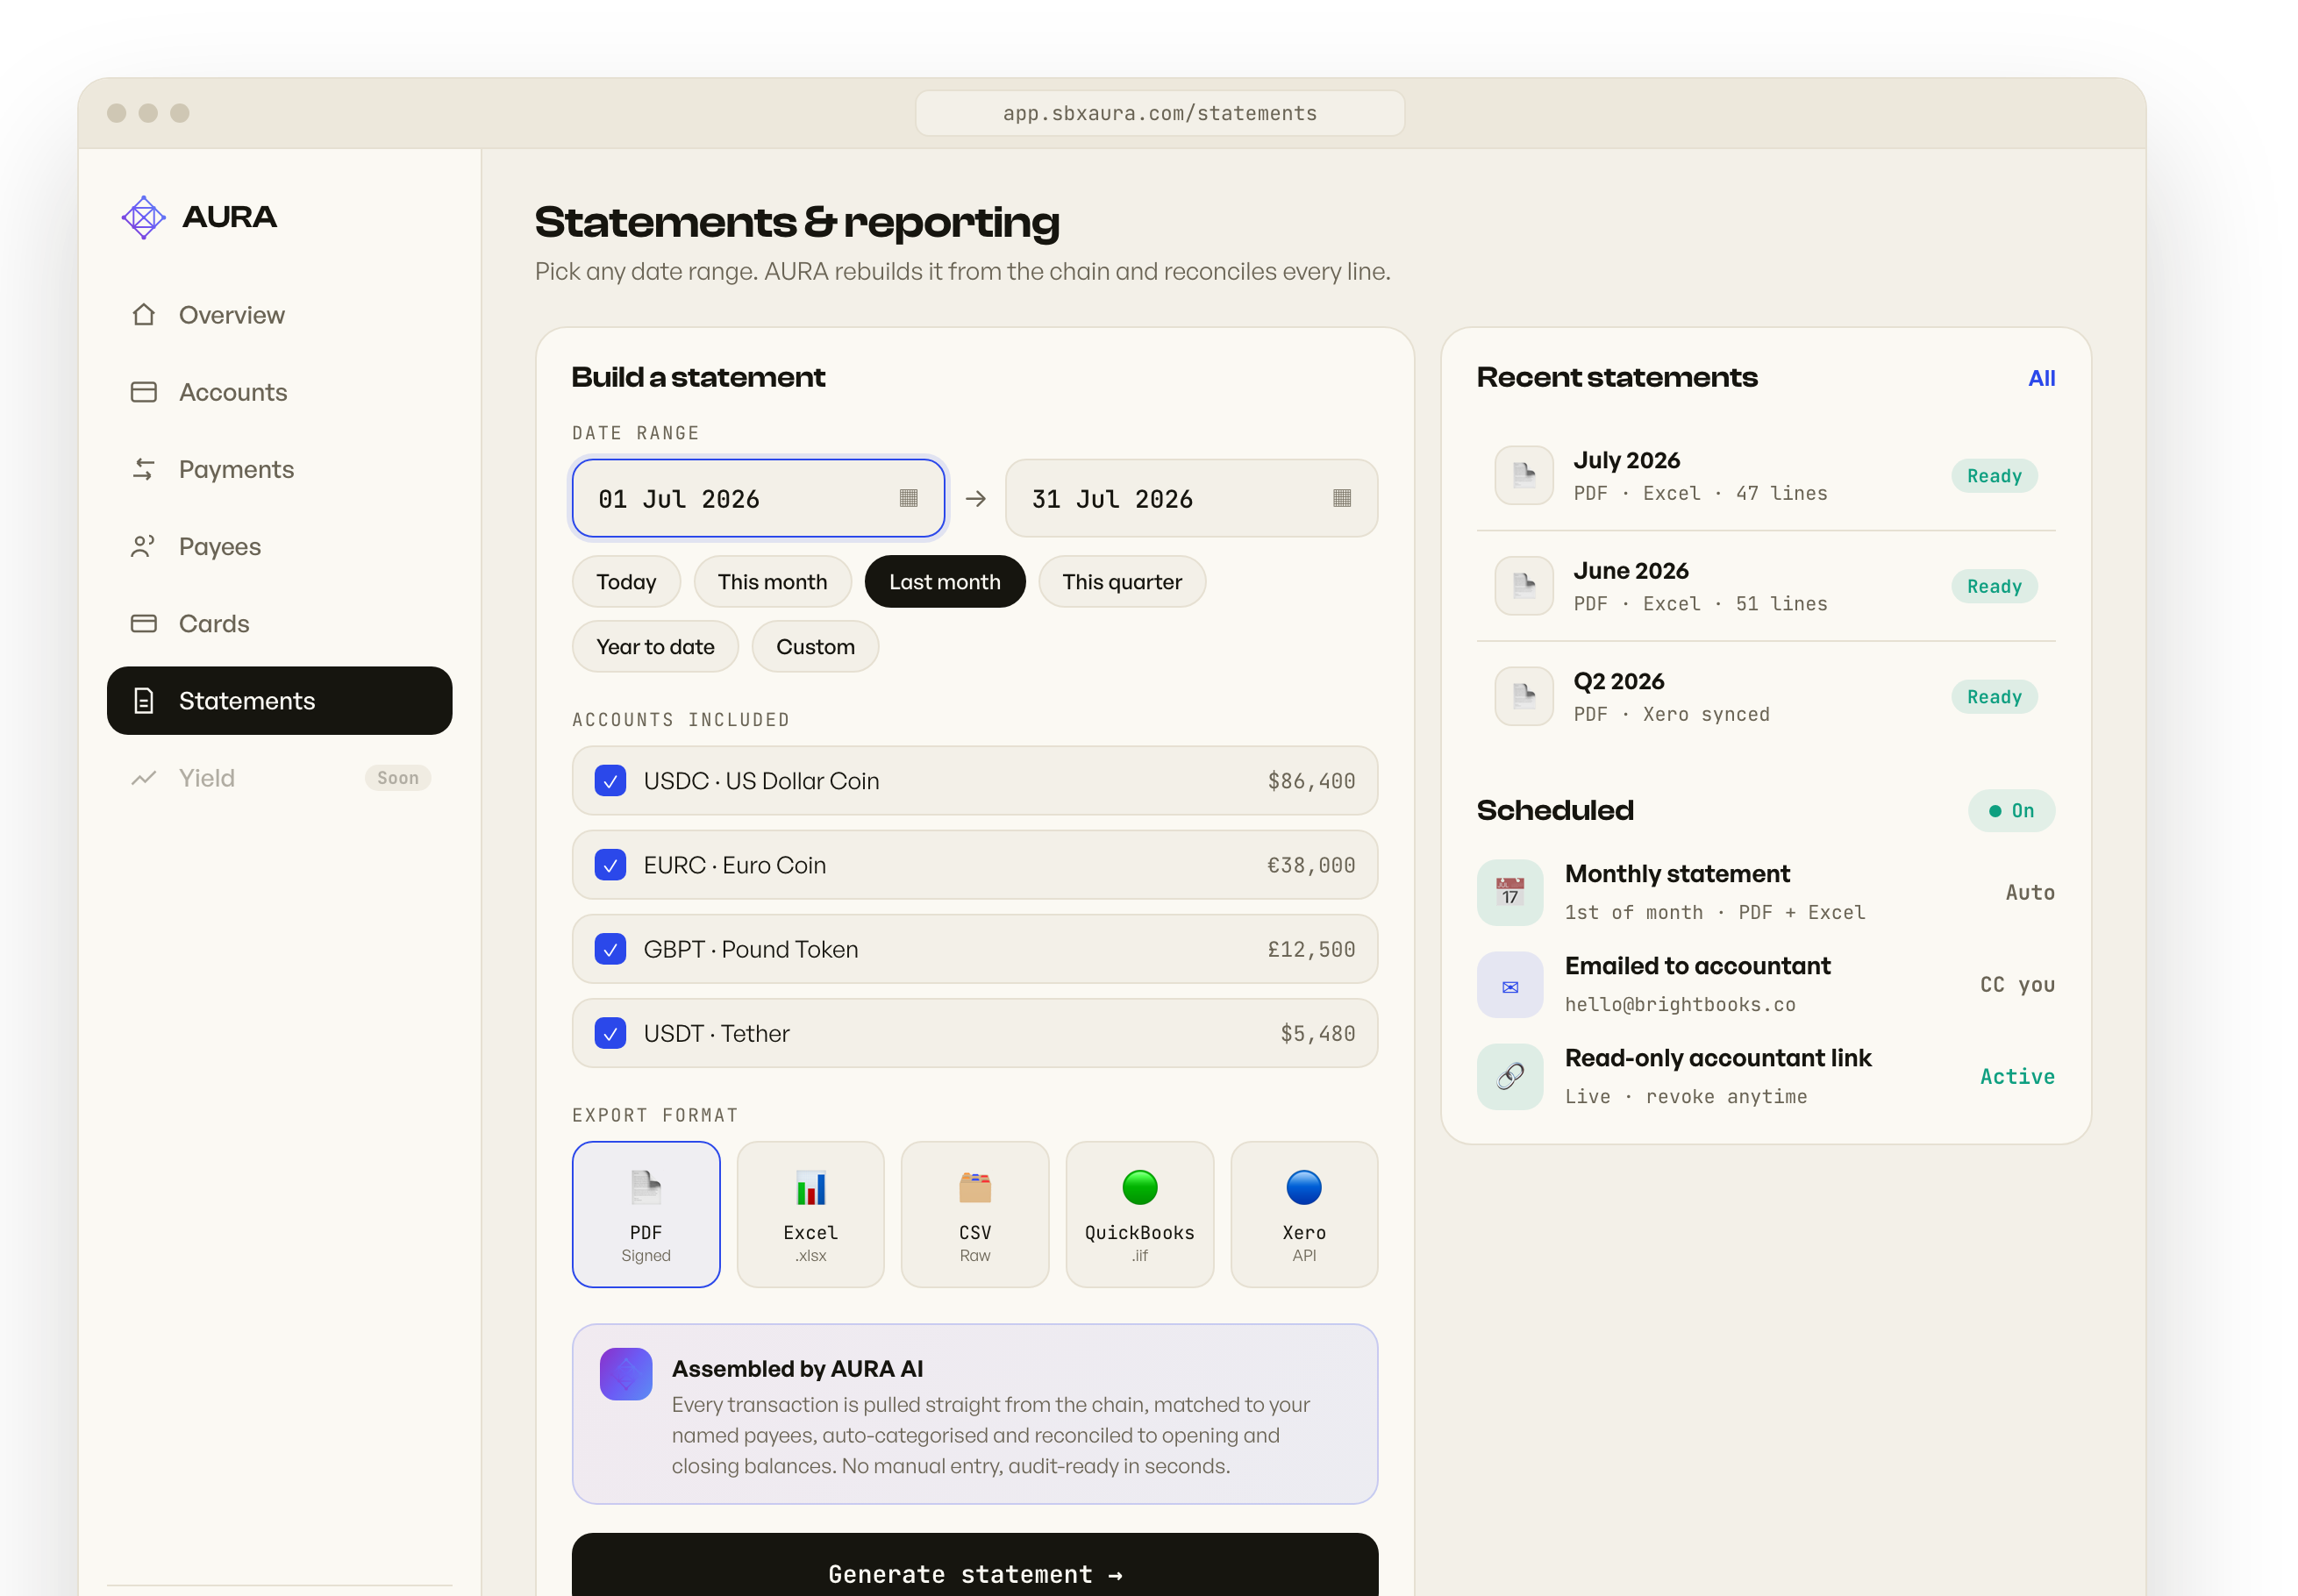Click the Payees people icon

pos(143,546)
